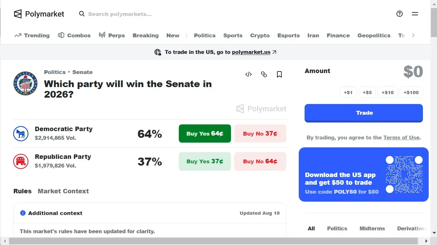Expand more categories with right chevron
The height and width of the screenshot is (245, 437).
[x=413, y=35]
